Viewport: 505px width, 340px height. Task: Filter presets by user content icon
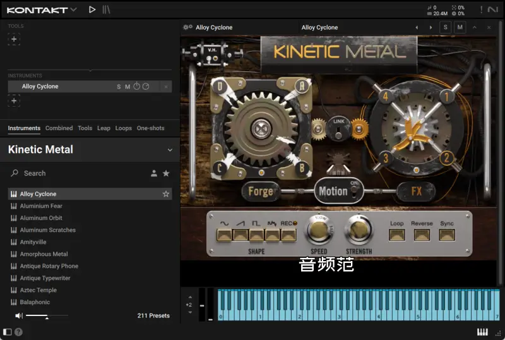(x=154, y=173)
